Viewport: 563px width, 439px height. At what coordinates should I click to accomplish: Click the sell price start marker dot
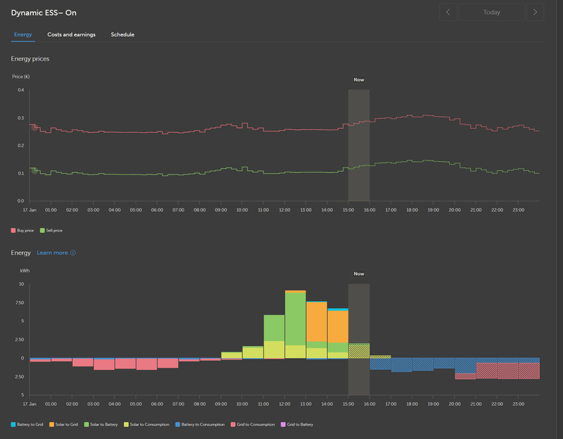[x=34, y=170]
